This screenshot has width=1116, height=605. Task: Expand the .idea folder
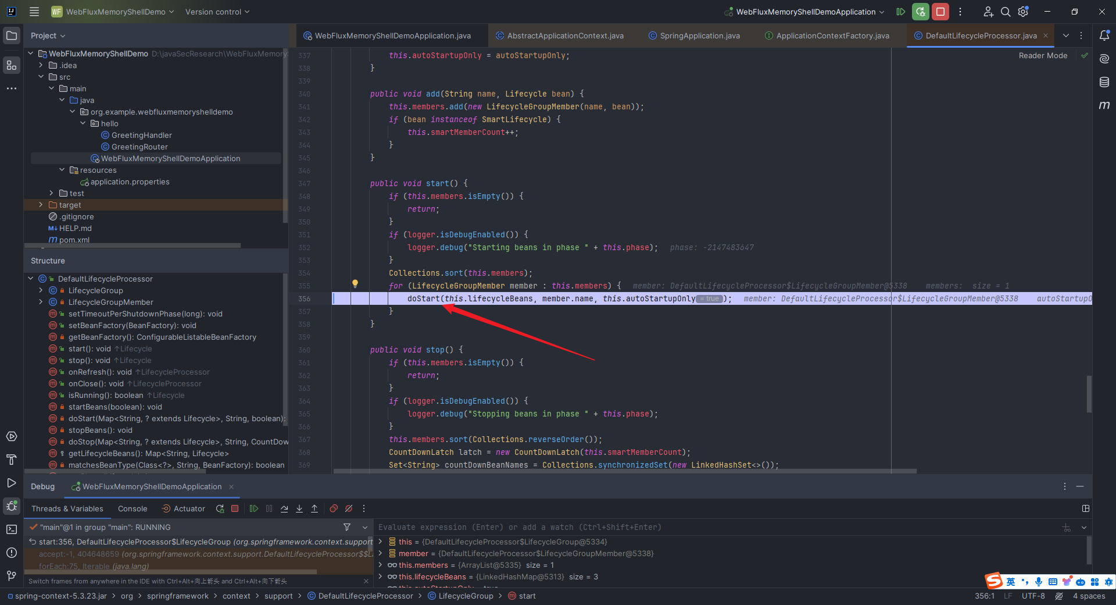(x=41, y=65)
